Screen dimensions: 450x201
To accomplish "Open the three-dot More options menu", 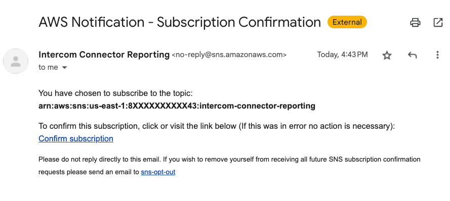I will (437, 55).
